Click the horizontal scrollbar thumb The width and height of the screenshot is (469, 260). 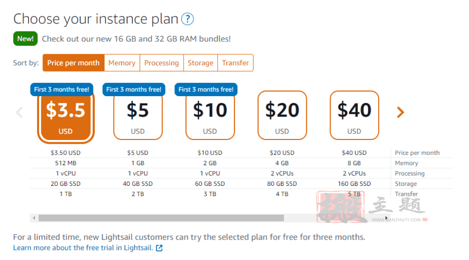[161, 218]
